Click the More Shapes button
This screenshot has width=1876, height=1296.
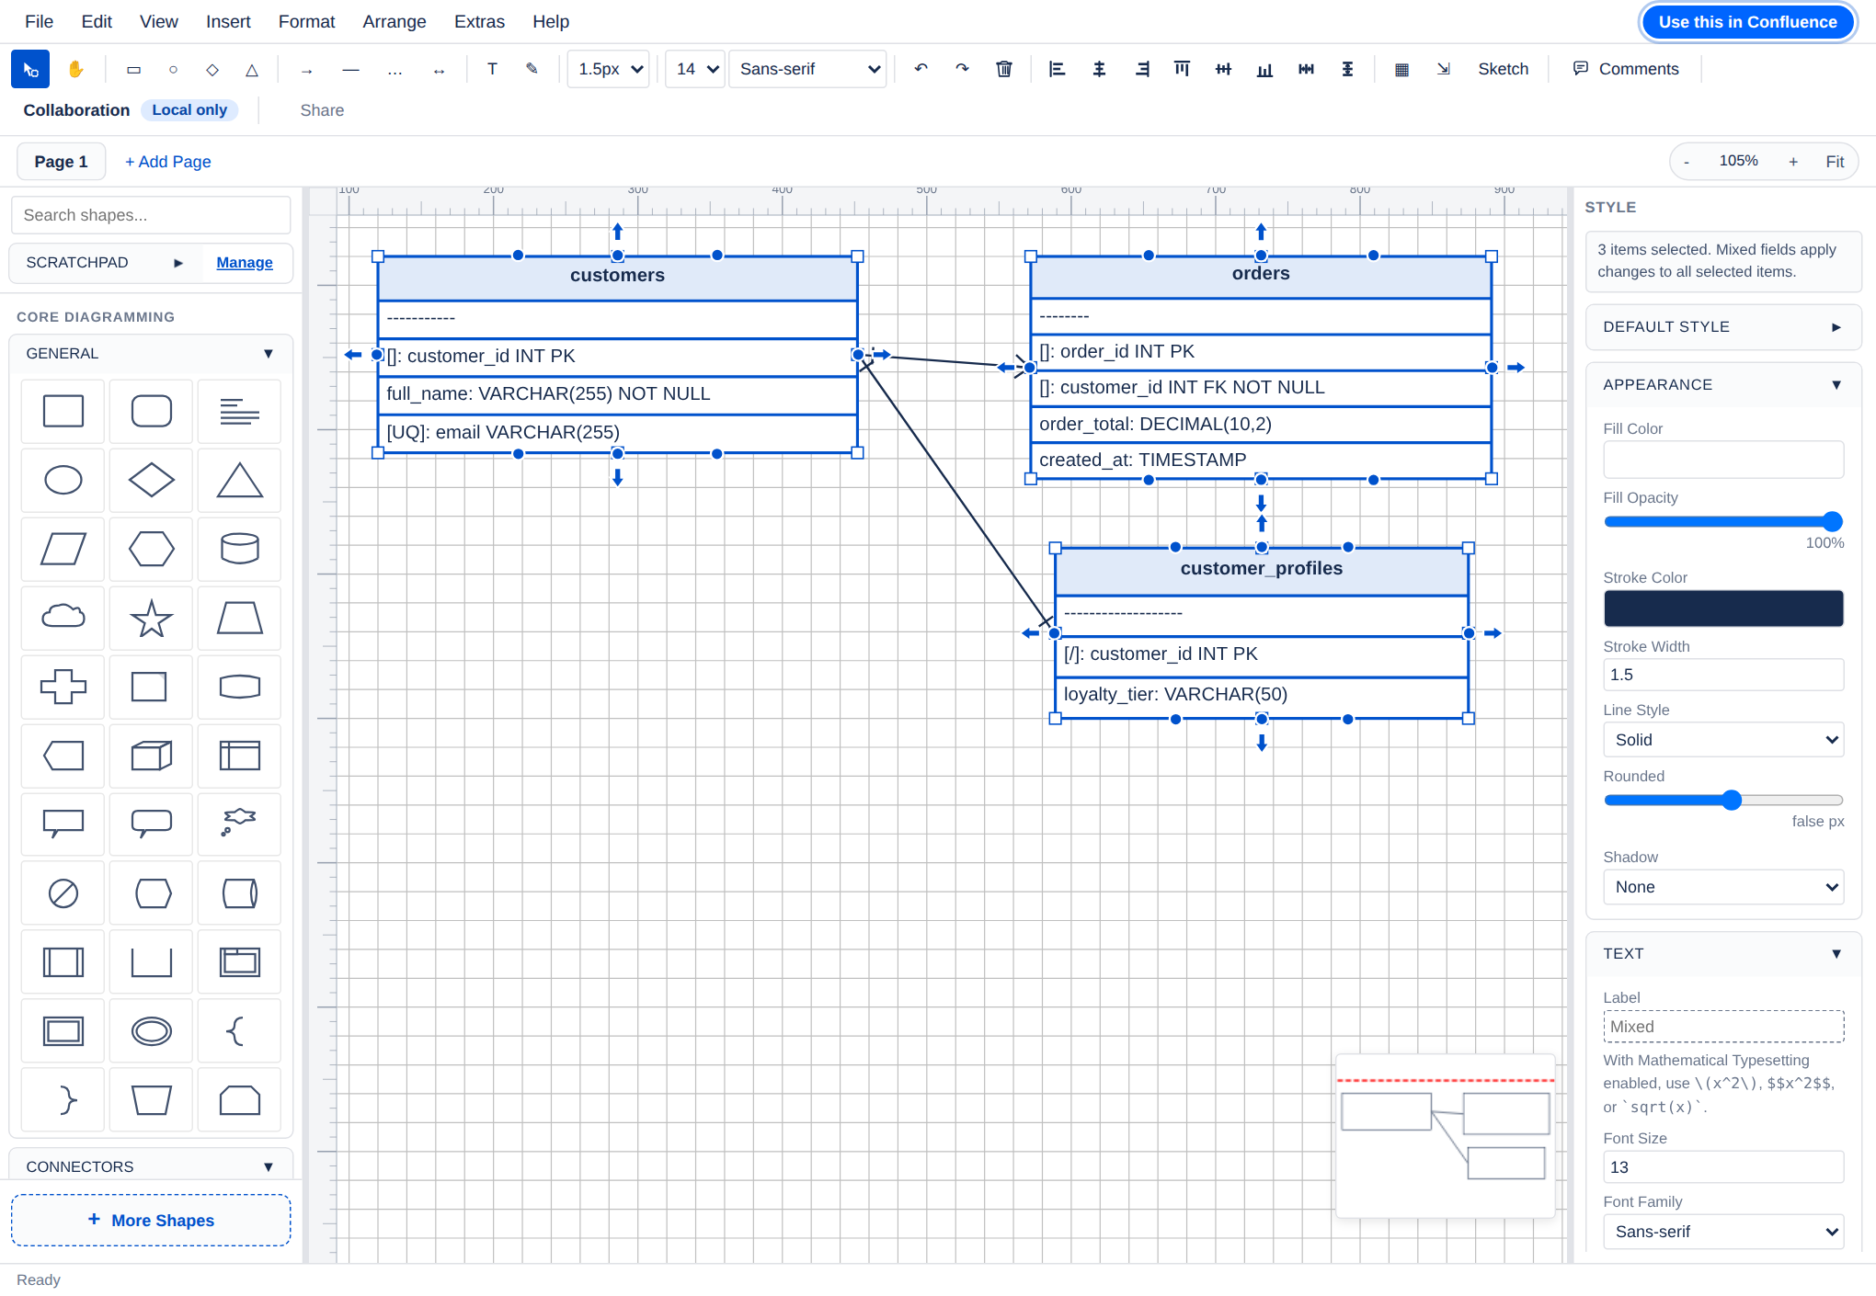click(151, 1221)
